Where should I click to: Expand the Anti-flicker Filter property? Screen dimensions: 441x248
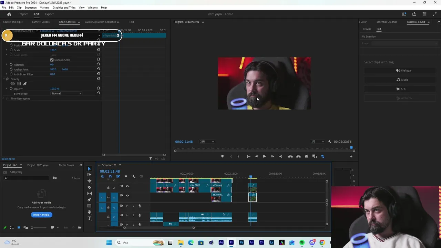6,74
